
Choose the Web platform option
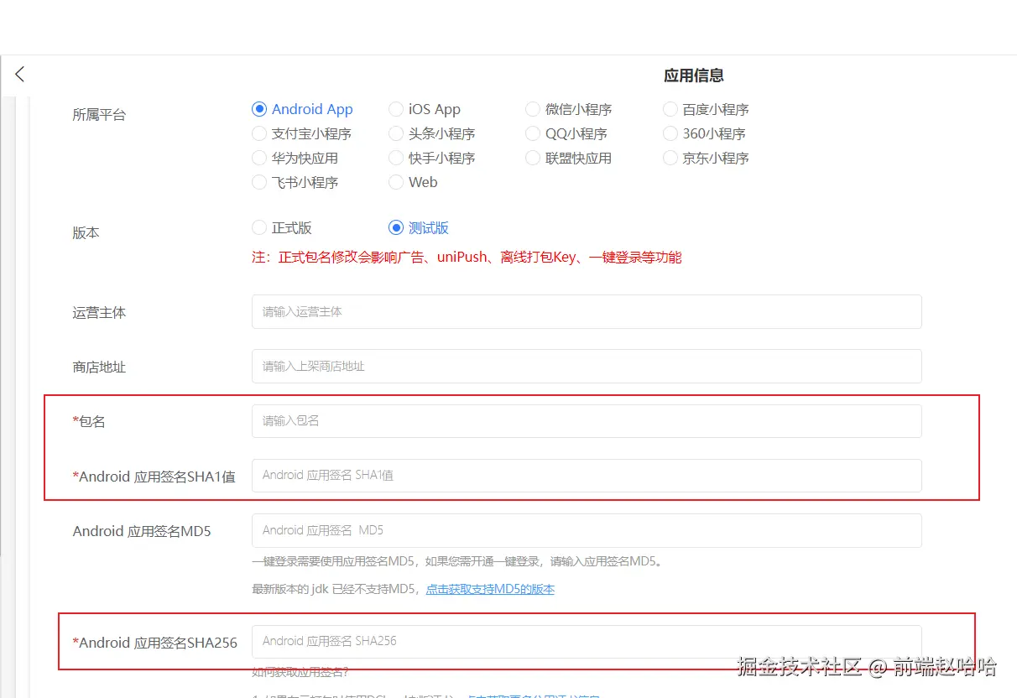413,182
